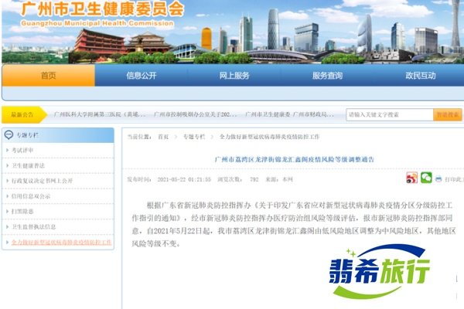Click the blue article title about 荔湾区龙津街

pos(294,159)
